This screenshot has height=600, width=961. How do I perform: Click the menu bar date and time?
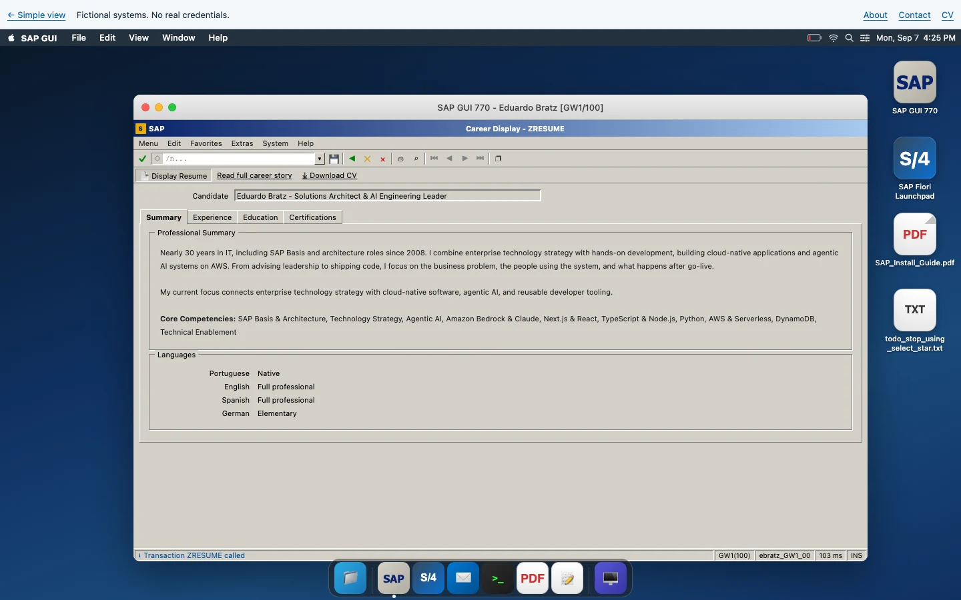(916, 38)
